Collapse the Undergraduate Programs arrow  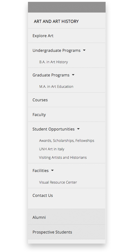coord(84,50)
